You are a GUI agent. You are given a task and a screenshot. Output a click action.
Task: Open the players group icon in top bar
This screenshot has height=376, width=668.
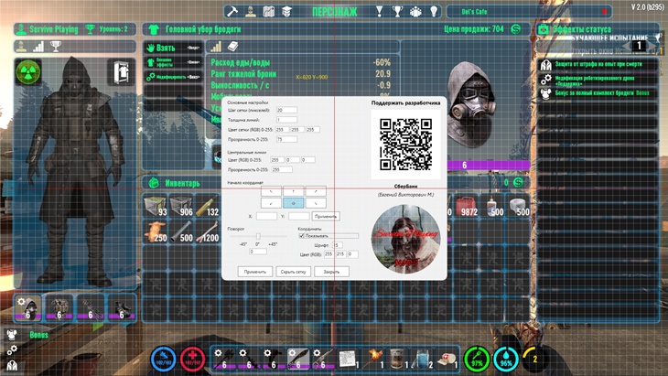tap(415, 12)
